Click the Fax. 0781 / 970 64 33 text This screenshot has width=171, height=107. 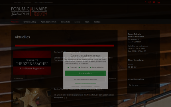[x=137, y=51]
